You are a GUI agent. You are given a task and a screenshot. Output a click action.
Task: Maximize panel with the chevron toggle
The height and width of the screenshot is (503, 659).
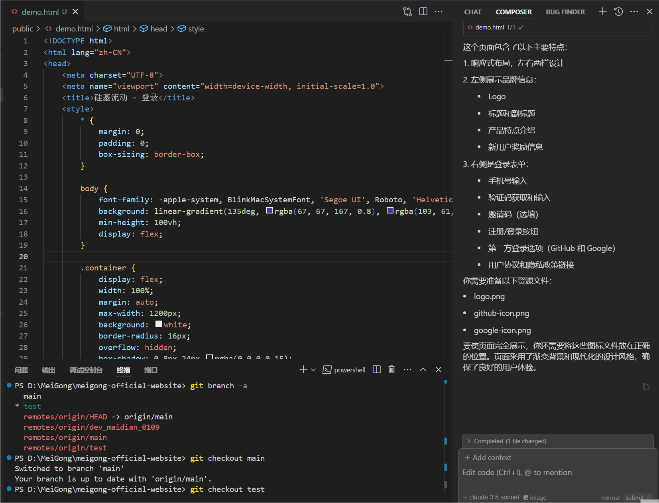pos(423,370)
